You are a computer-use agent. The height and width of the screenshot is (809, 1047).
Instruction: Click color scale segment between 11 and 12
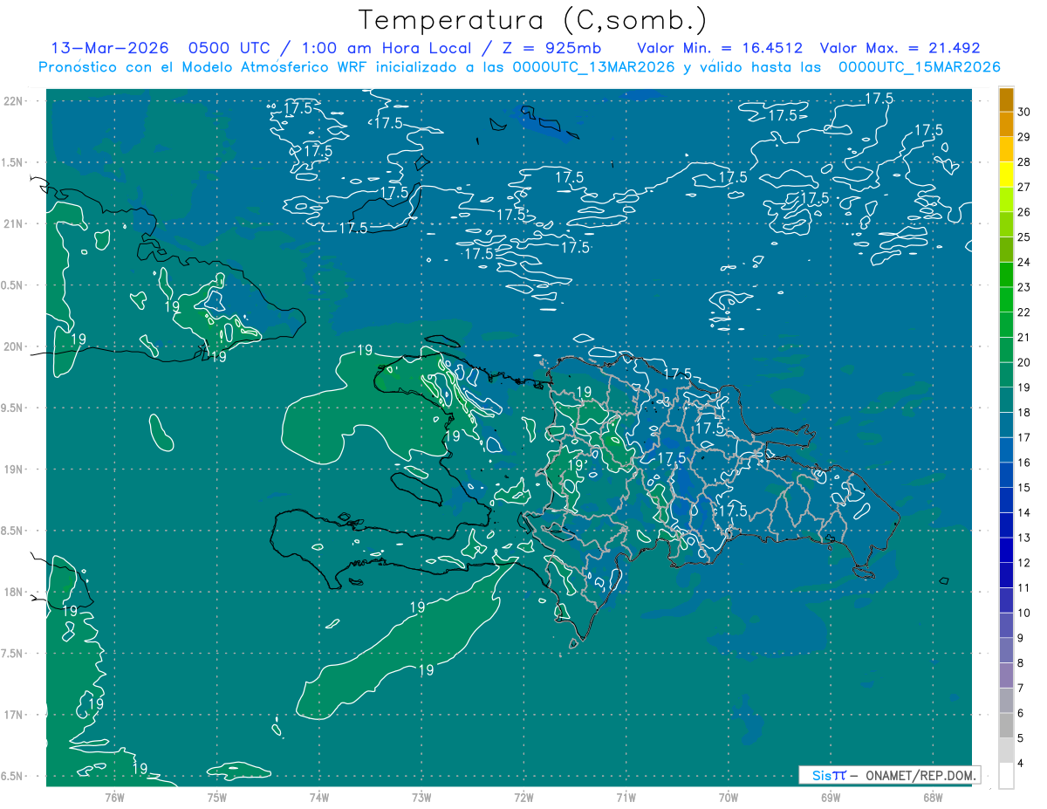(x=1006, y=575)
